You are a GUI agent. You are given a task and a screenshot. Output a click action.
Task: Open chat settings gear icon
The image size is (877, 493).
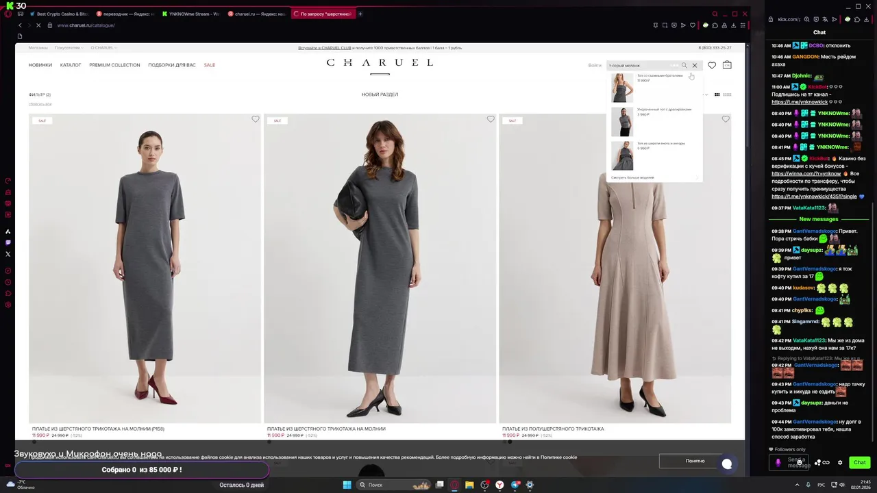[840, 462]
